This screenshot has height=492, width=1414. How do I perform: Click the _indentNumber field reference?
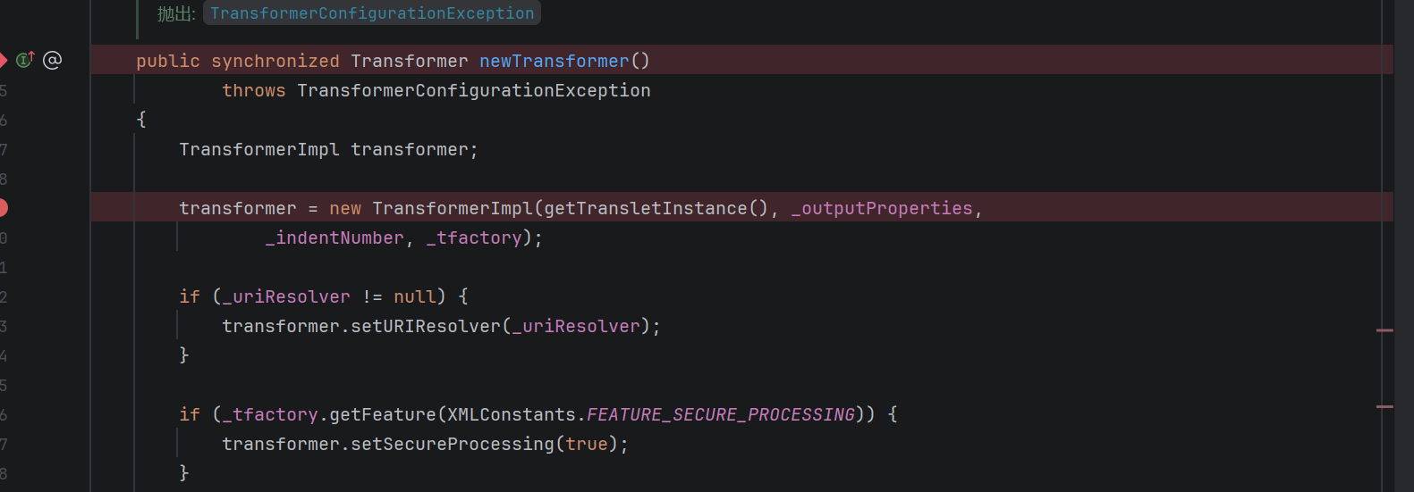pyautogui.click(x=334, y=238)
